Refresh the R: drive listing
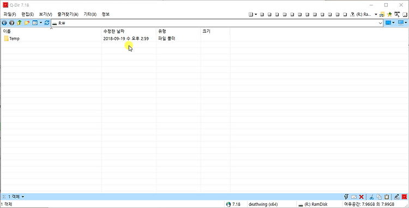 [x=47, y=23]
